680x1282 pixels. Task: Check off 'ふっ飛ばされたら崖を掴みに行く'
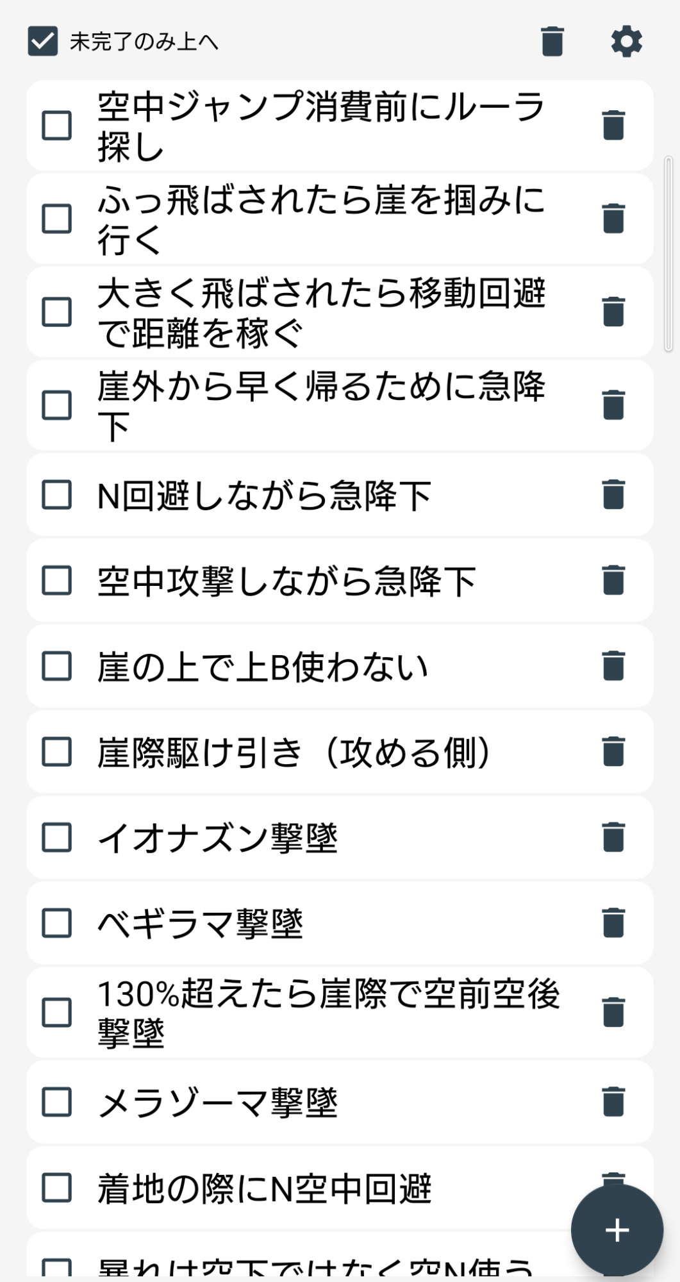[56, 219]
